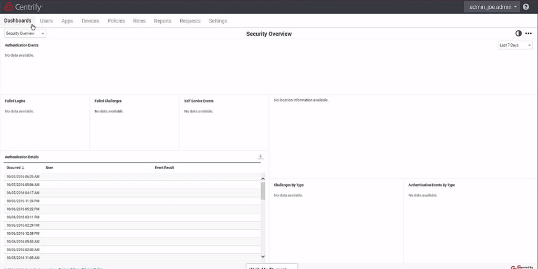
Task: Open the three-dot more options menu
Action: pyautogui.click(x=529, y=34)
